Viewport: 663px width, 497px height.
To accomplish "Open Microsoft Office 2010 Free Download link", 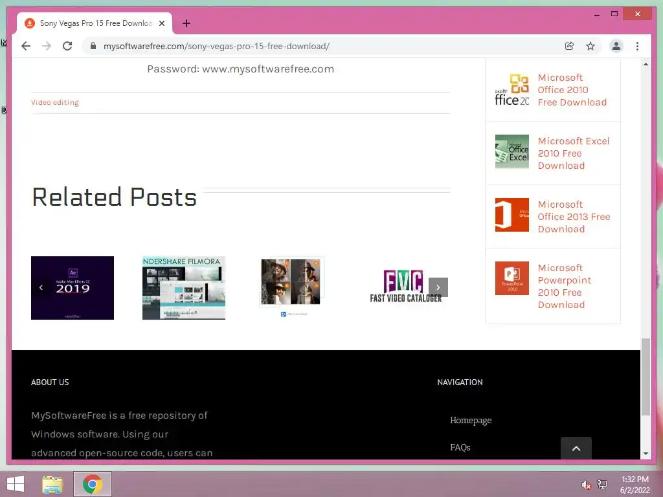I will [x=572, y=89].
